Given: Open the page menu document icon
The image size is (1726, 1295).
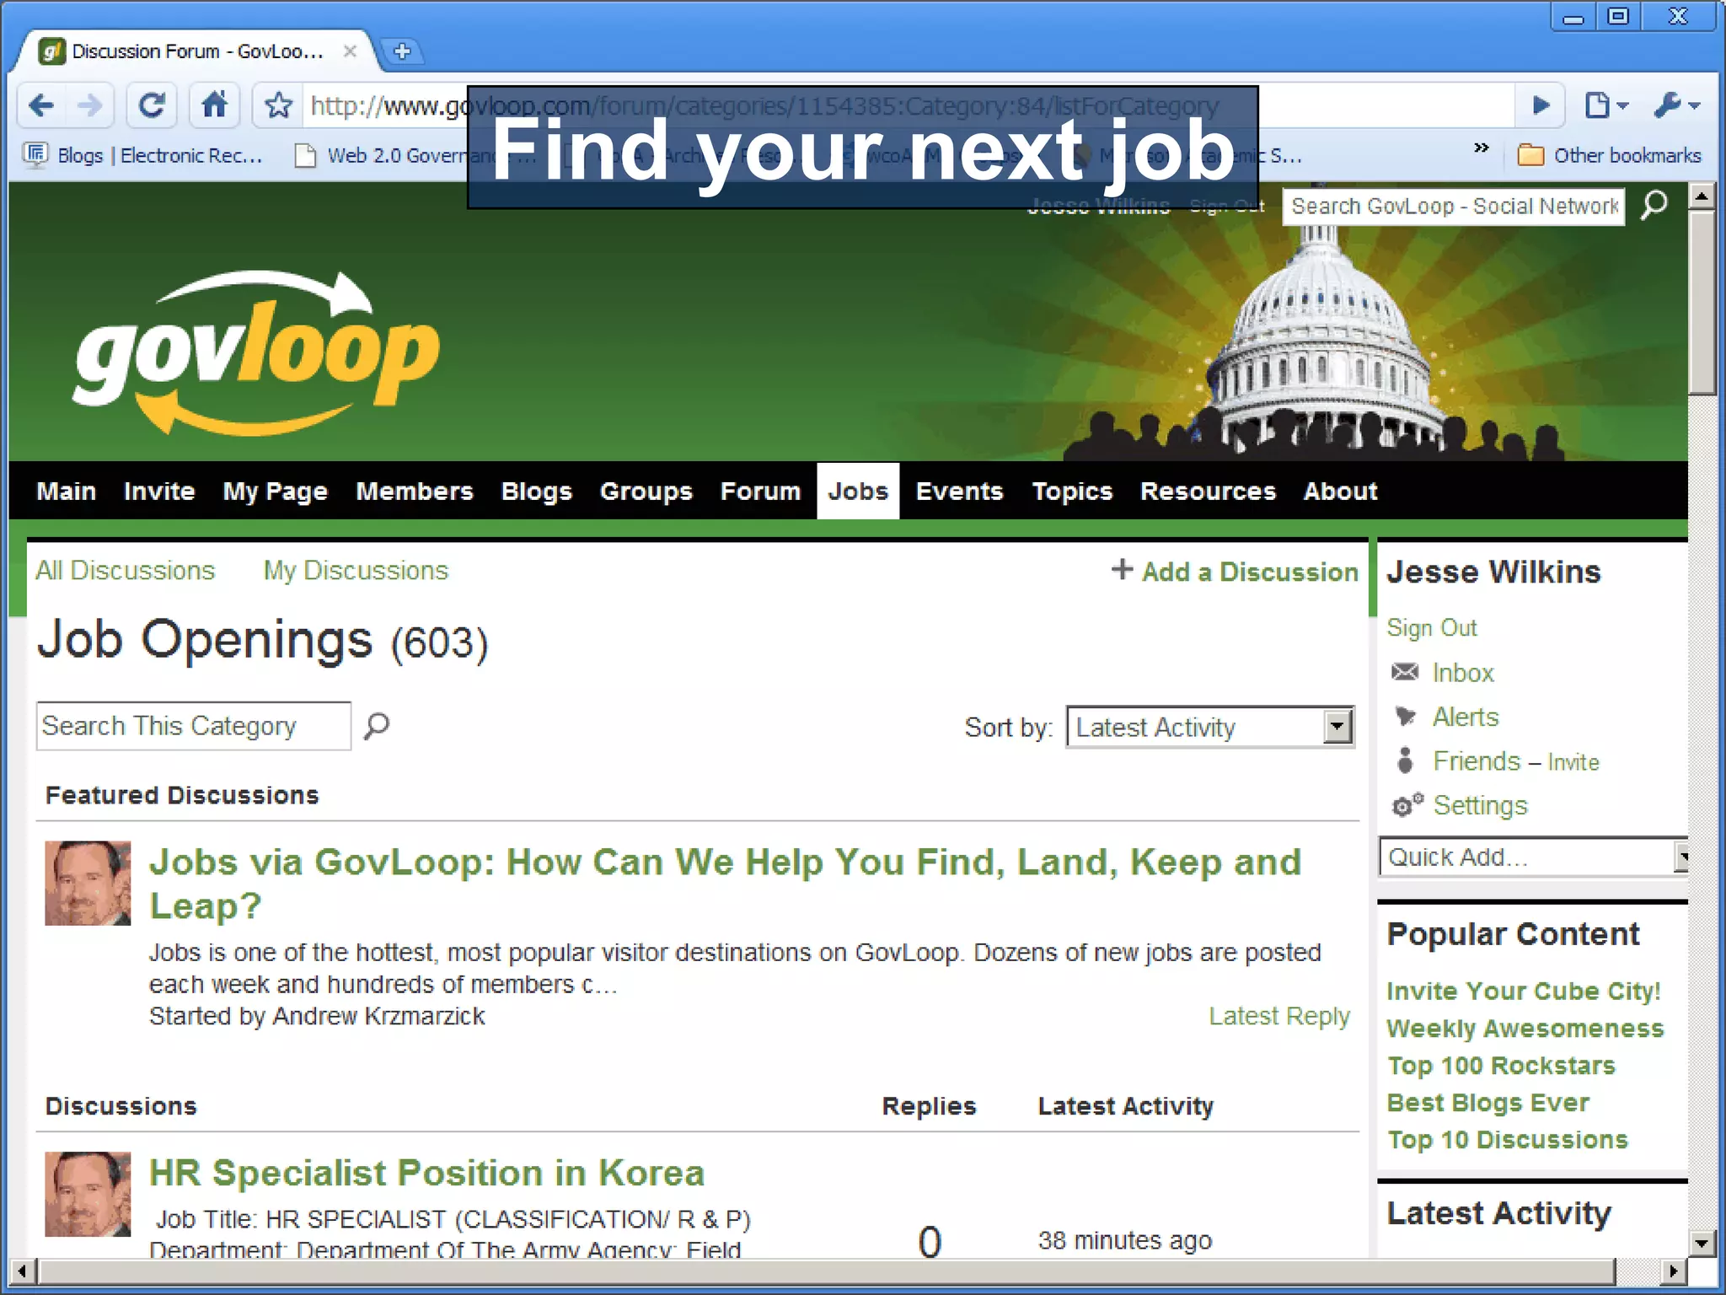Looking at the screenshot, I should (x=1605, y=105).
